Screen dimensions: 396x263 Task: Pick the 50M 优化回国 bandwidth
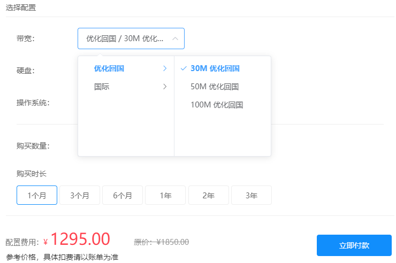[214, 87]
